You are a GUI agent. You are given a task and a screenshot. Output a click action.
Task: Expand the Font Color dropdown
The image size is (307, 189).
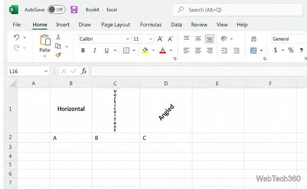point(171,50)
